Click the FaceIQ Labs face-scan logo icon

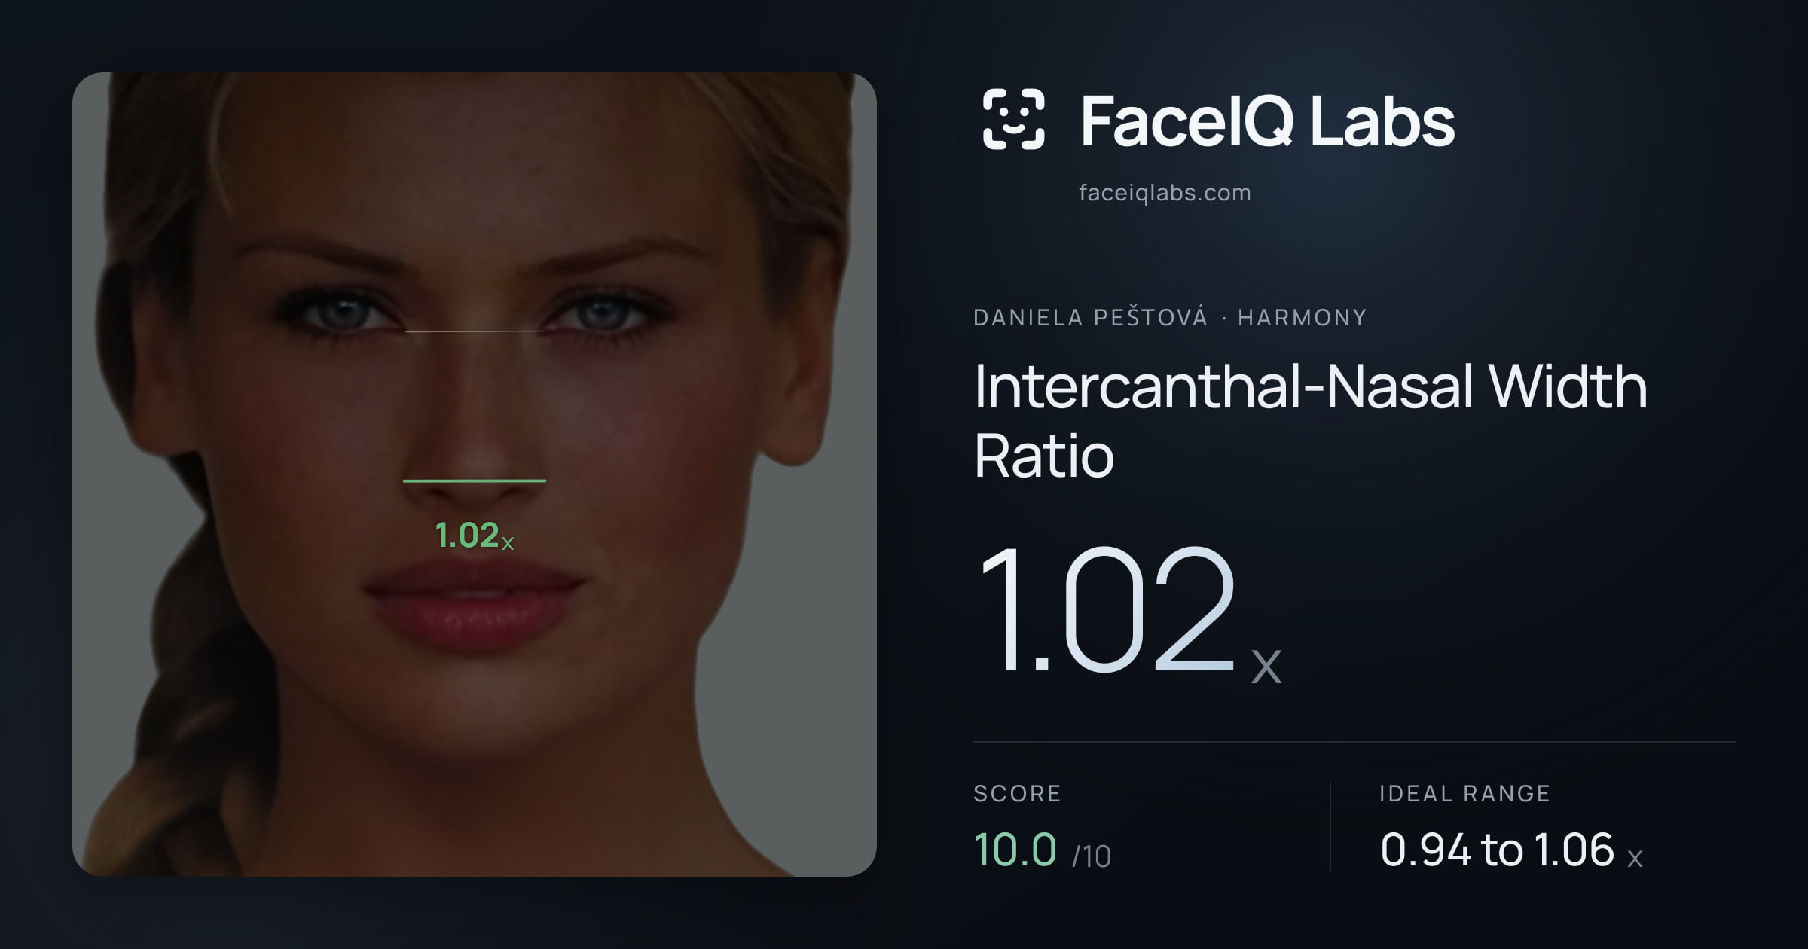(1013, 119)
